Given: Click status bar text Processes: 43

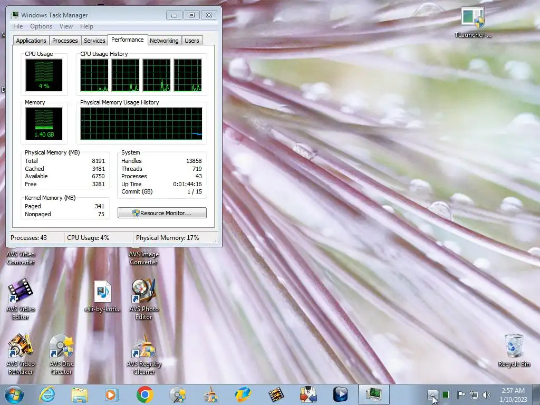Looking at the screenshot, I should pyautogui.click(x=28, y=238).
